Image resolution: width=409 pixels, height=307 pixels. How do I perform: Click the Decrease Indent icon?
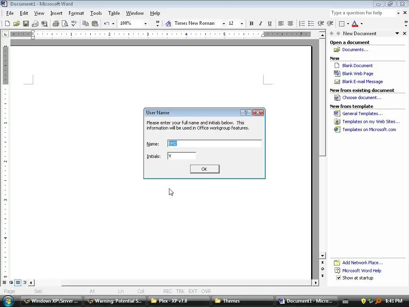[x=321, y=24]
